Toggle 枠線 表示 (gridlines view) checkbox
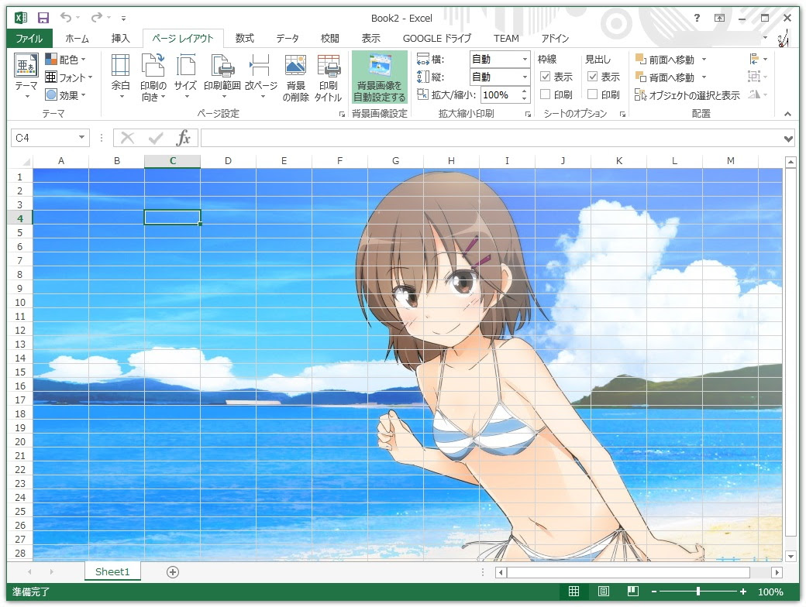Screen dimensions: 806x607 (546, 77)
